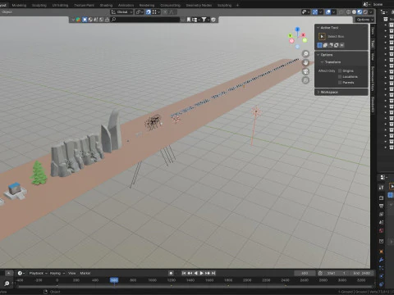Choose the Set new selection mode

319,45
